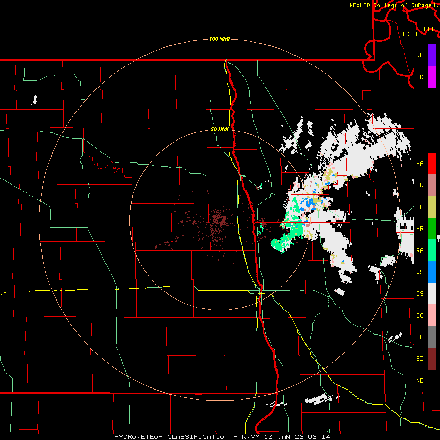Click the HHC product code text
The image size is (440, 440).
tap(429, 29)
